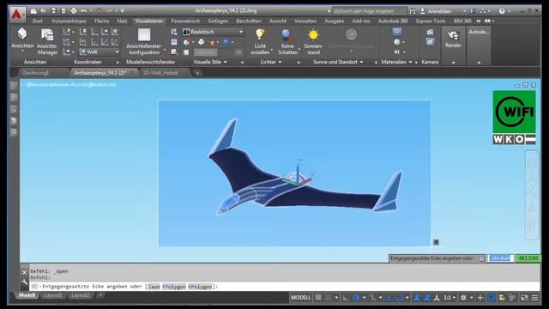The width and height of the screenshot is (549, 309).
Task: Click the disabled opacity slider in Visuelle Stile
Action: point(206,52)
